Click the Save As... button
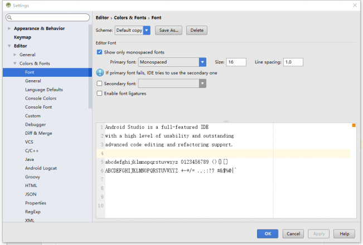This screenshot has height=245, width=363. (168, 30)
